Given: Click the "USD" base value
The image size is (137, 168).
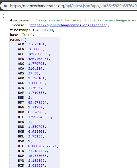Looking at the screenshot, I should (27, 35).
